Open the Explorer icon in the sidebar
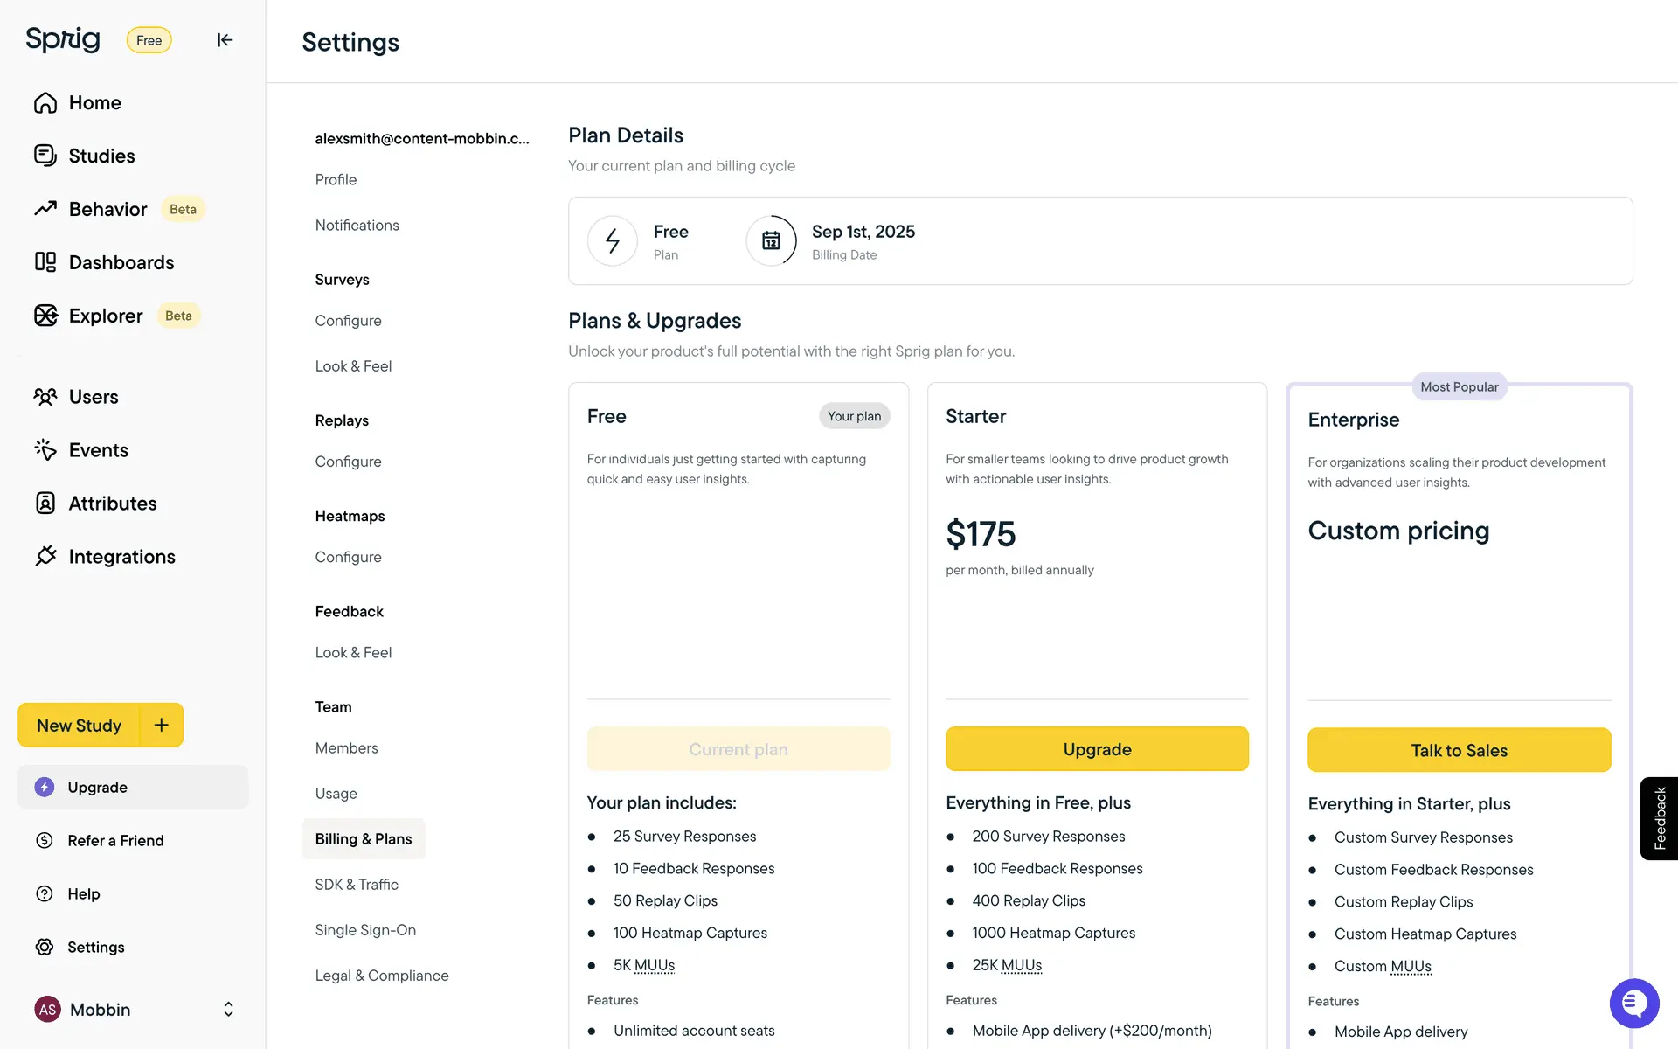The image size is (1678, 1049). 45,316
